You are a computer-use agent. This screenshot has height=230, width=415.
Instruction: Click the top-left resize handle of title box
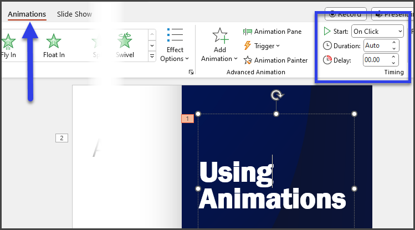click(x=198, y=114)
